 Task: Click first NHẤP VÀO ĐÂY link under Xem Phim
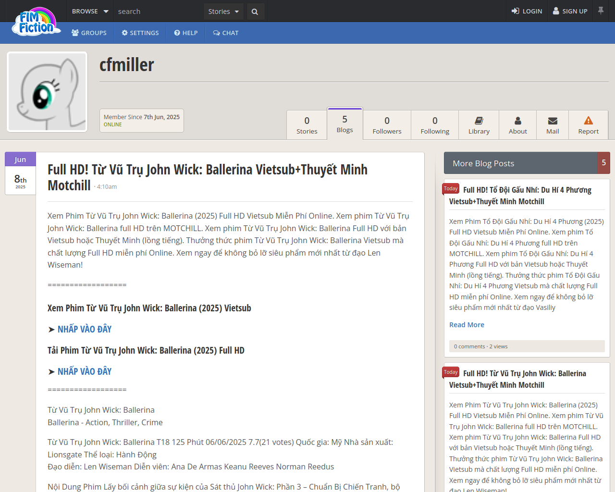(x=85, y=329)
